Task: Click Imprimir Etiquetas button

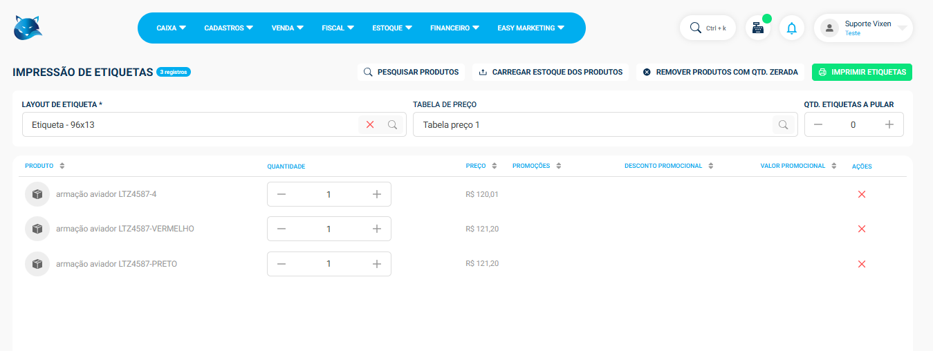Action: click(862, 72)
